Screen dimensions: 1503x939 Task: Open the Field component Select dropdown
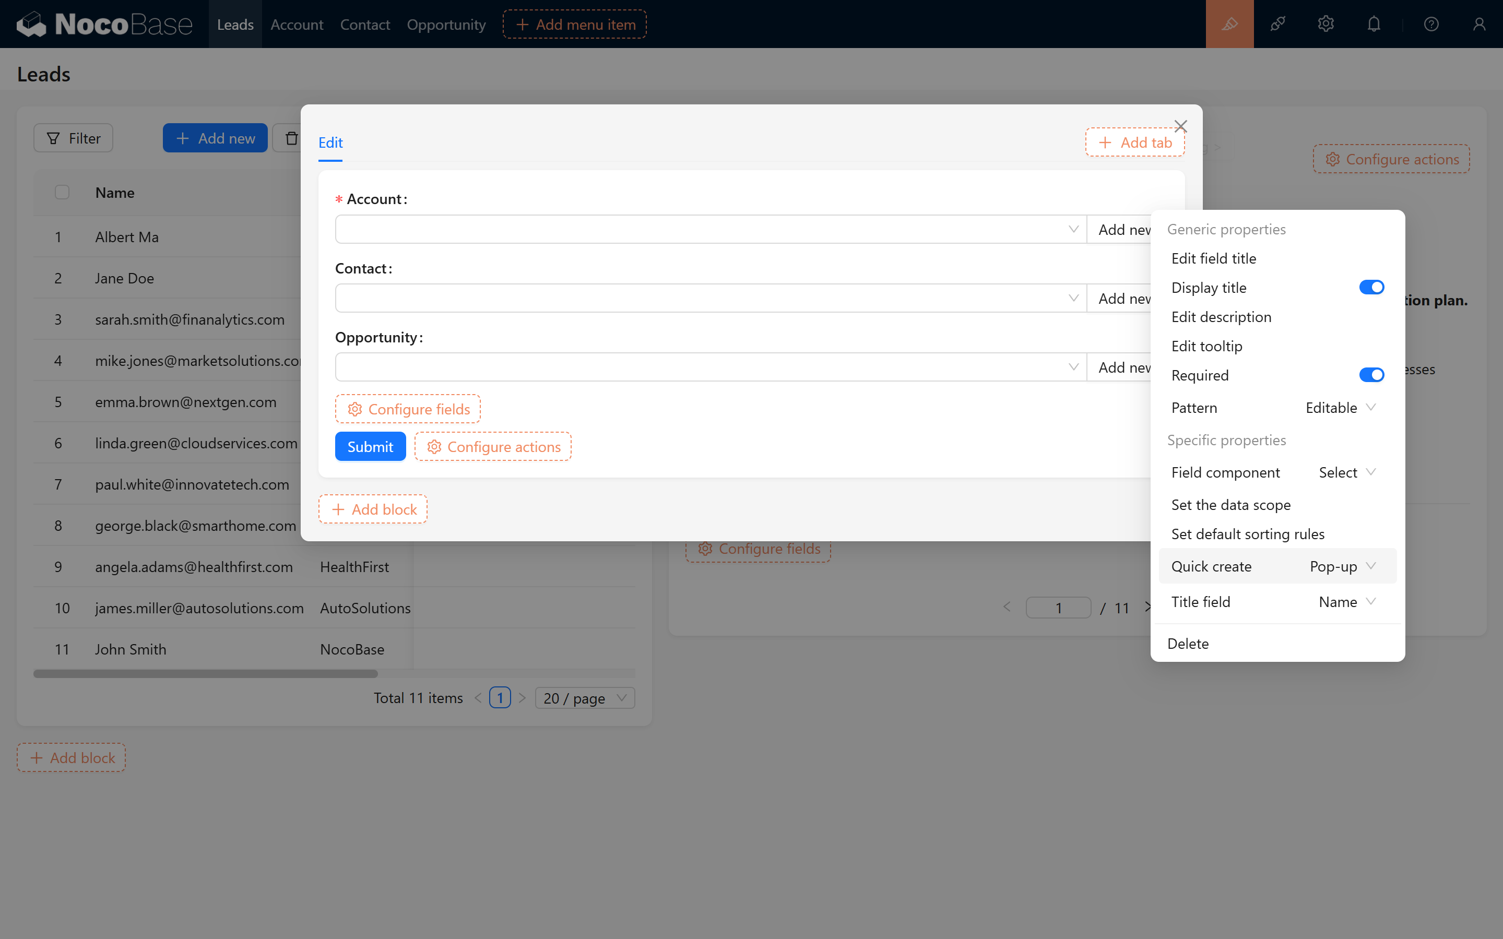1347,472
